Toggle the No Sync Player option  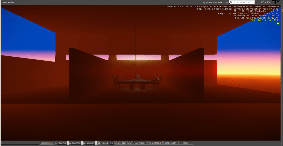point(155,143)
